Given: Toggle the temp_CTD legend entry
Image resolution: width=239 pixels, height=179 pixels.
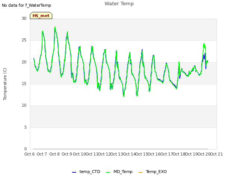Looking at the screenshot, I should pos(86,172).
